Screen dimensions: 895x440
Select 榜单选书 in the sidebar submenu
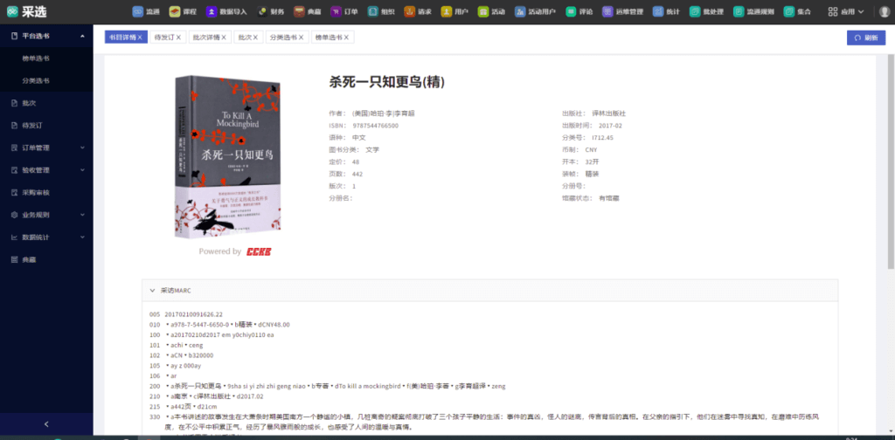click(36, 58)
